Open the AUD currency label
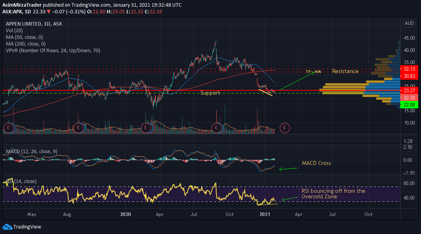The height and width of the screenshot is (234, 421). (x=409, y=24)
